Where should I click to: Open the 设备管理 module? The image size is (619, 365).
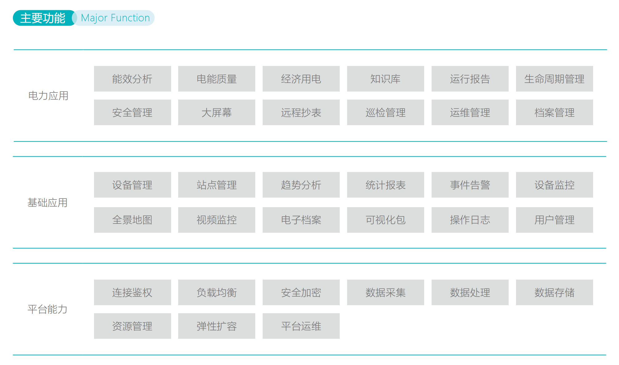pos(132,185)
